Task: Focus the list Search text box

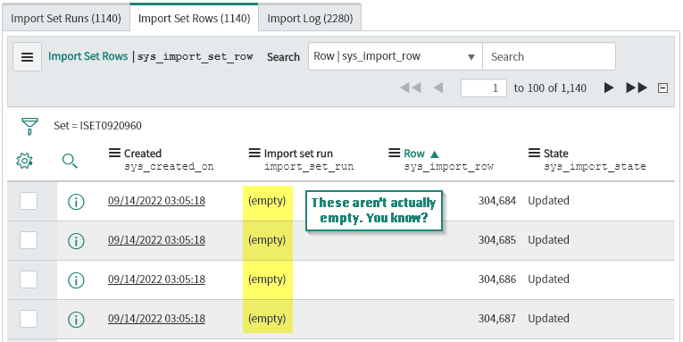Action: tap(549, 56)
